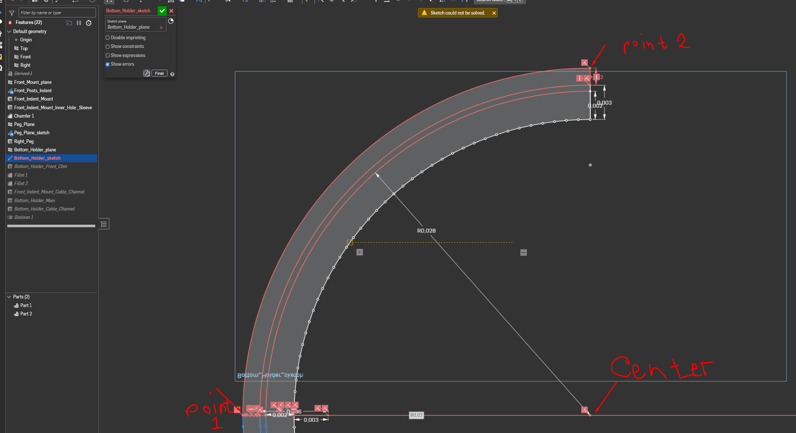Screen dimensions: 796x433
Task: Check the Show constraints option
Action: [x=108, y=46]
